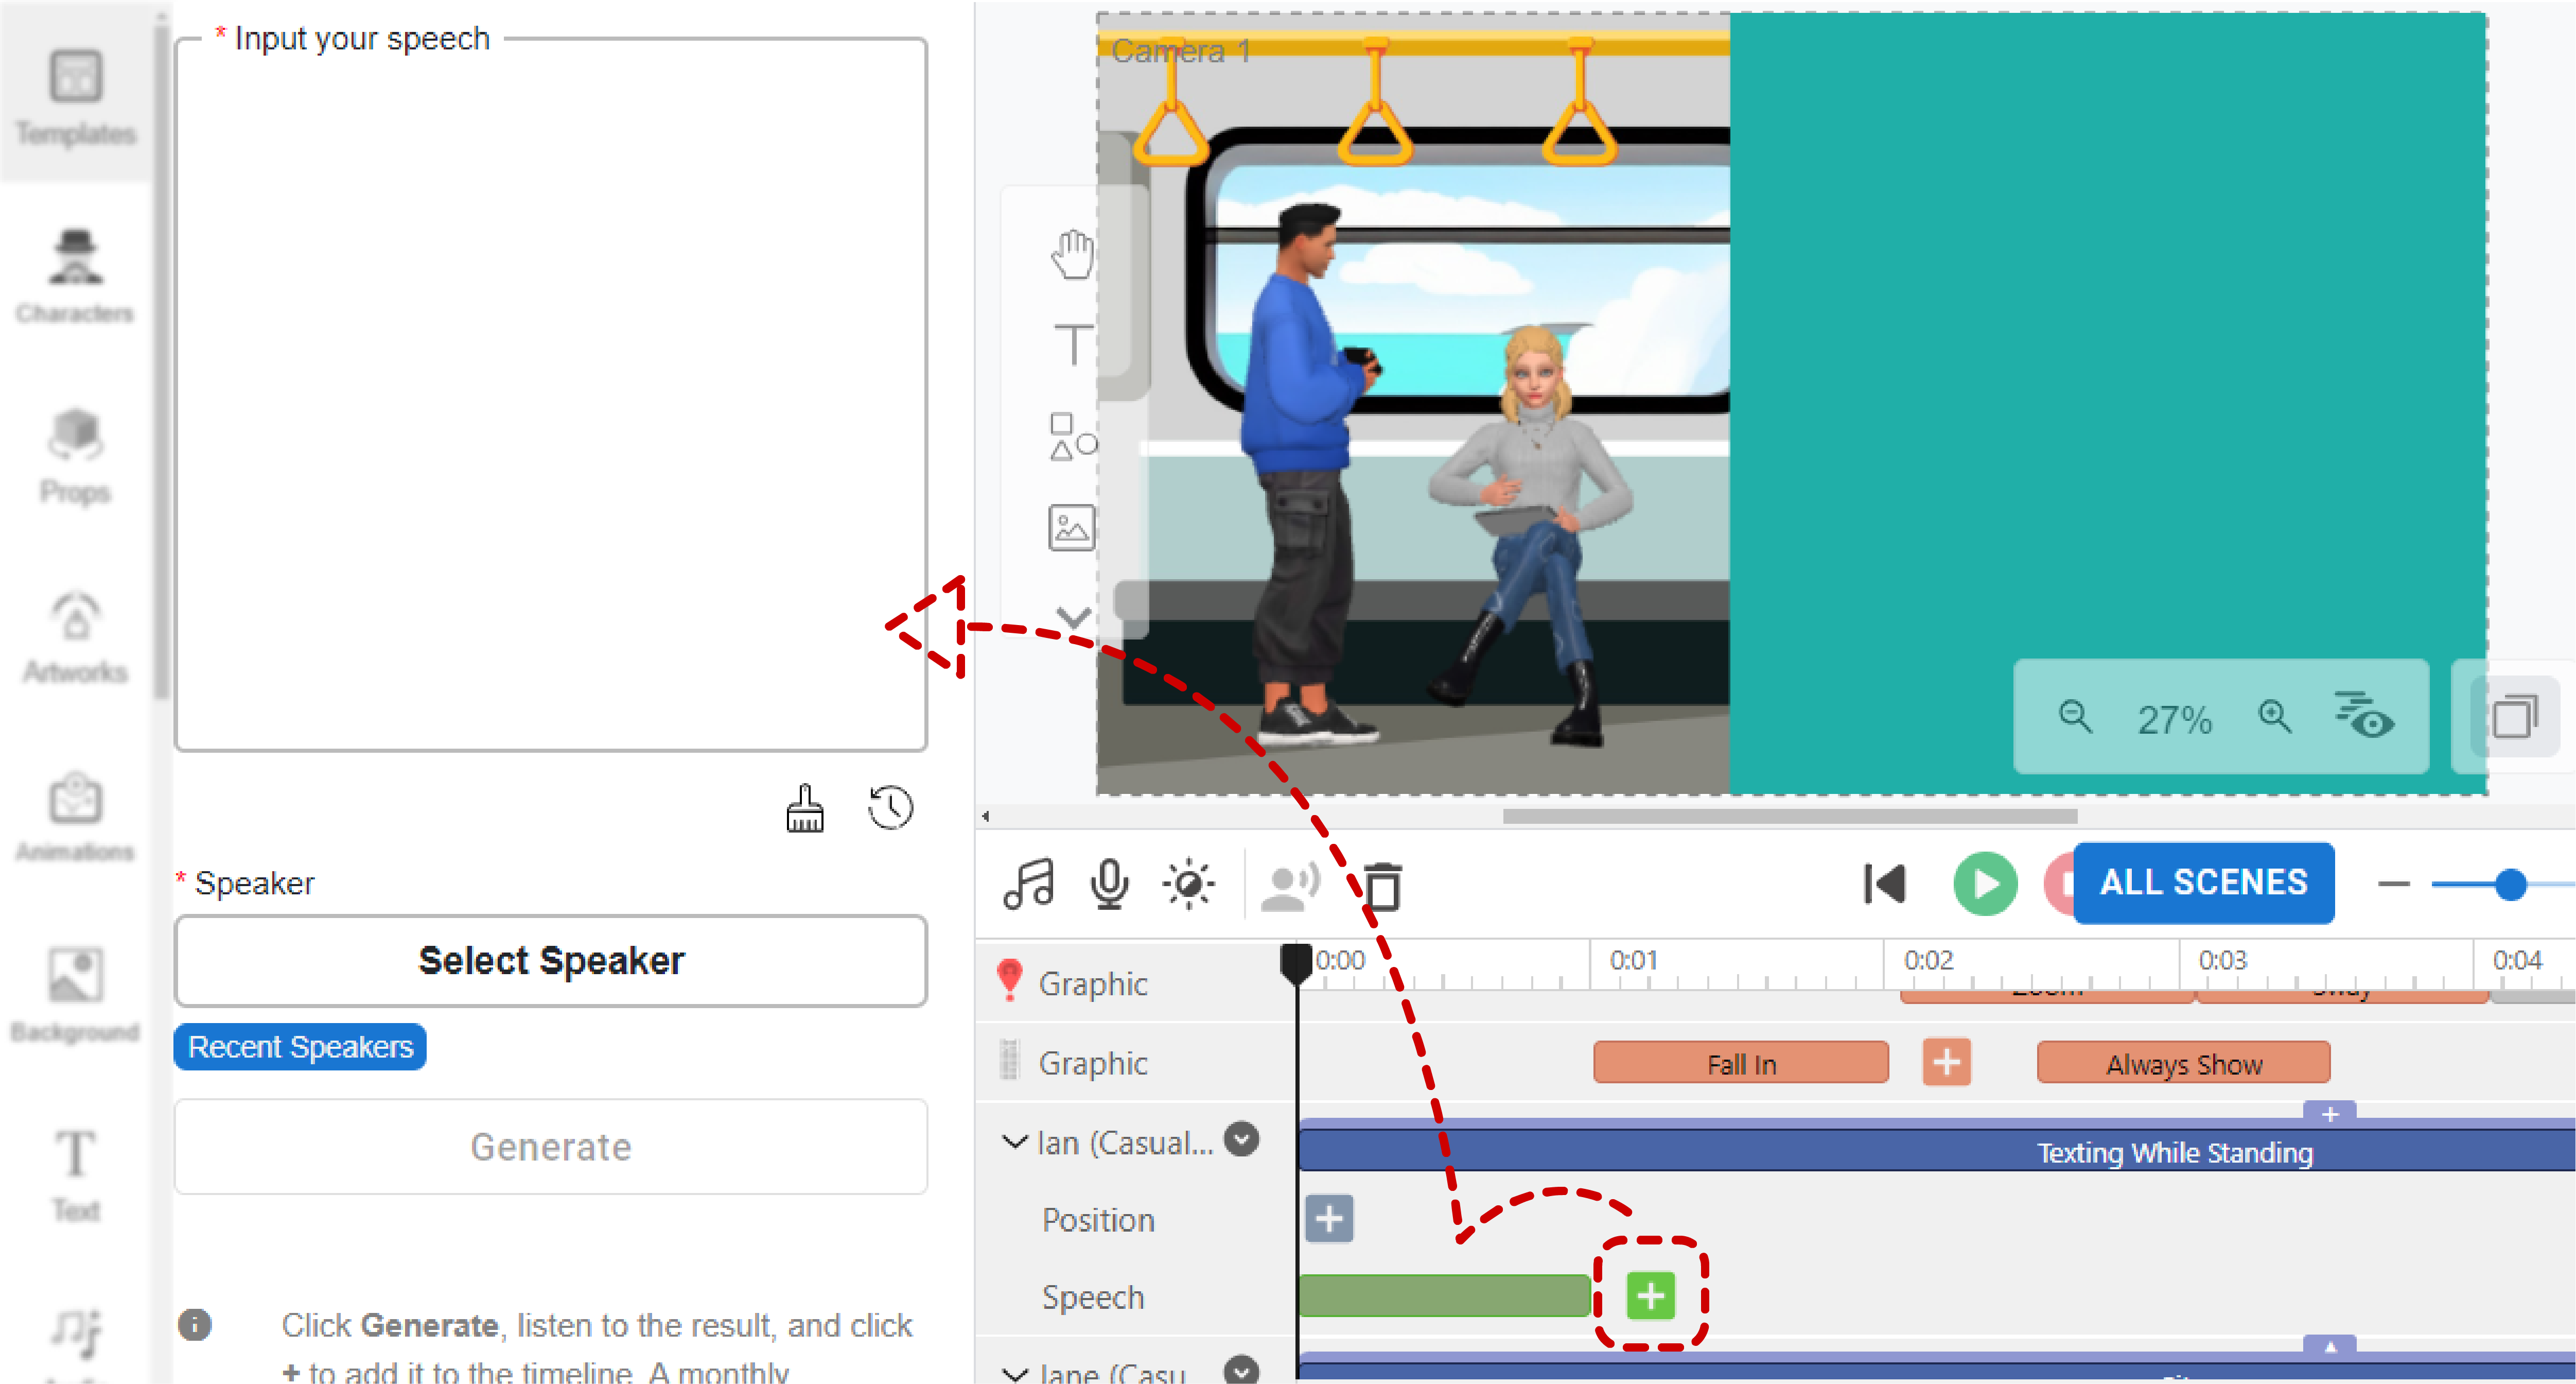Delete selection with the trash icon
2576x1384 pixels.
pos(1383,887)
